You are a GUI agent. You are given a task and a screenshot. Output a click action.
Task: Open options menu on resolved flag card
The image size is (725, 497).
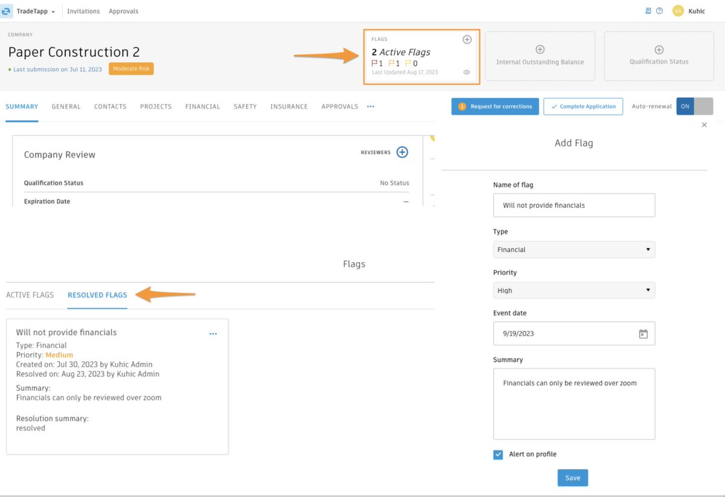pos(213,333)
